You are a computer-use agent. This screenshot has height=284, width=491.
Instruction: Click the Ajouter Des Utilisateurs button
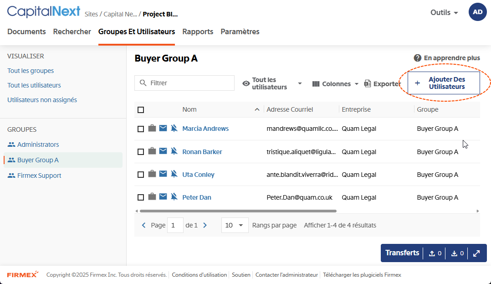(444, 83)
